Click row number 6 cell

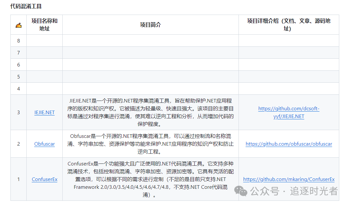[19, 65]
